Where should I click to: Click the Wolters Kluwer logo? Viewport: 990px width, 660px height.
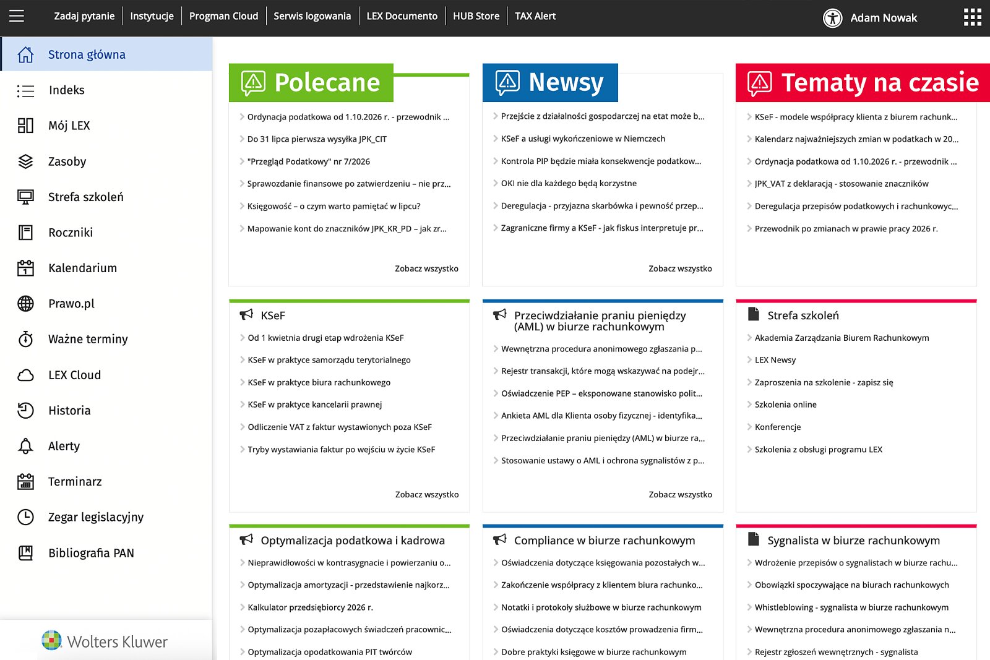pos(105,641)
